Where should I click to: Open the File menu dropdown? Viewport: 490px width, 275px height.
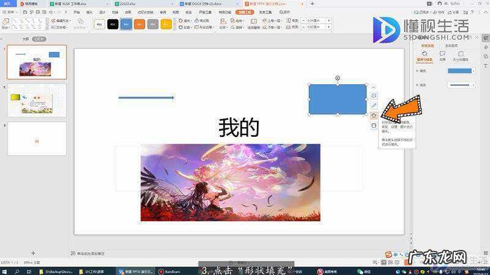[9, 12]
